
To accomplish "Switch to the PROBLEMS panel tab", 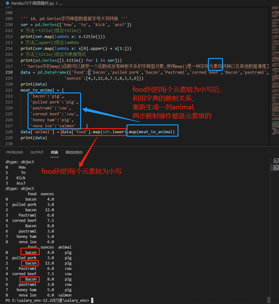I will coord(14,152).
